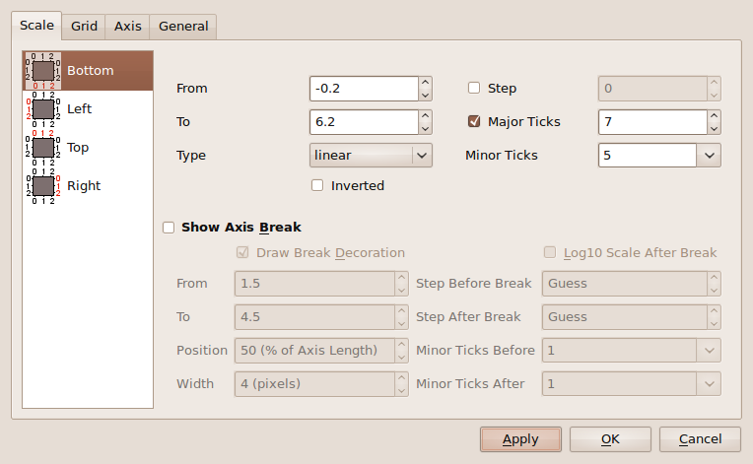753x464 pixels.
Task: Toggle the Inverted checkbox
Action: [x=317, y=185]
